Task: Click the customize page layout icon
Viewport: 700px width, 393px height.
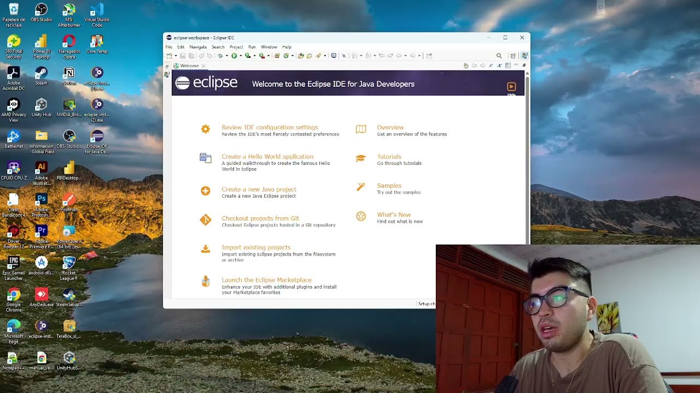Action: point(508,65)
